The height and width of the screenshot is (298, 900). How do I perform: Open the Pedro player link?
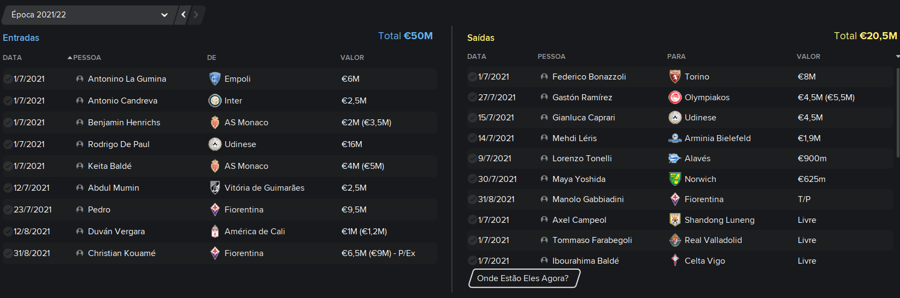click(99, 210)
